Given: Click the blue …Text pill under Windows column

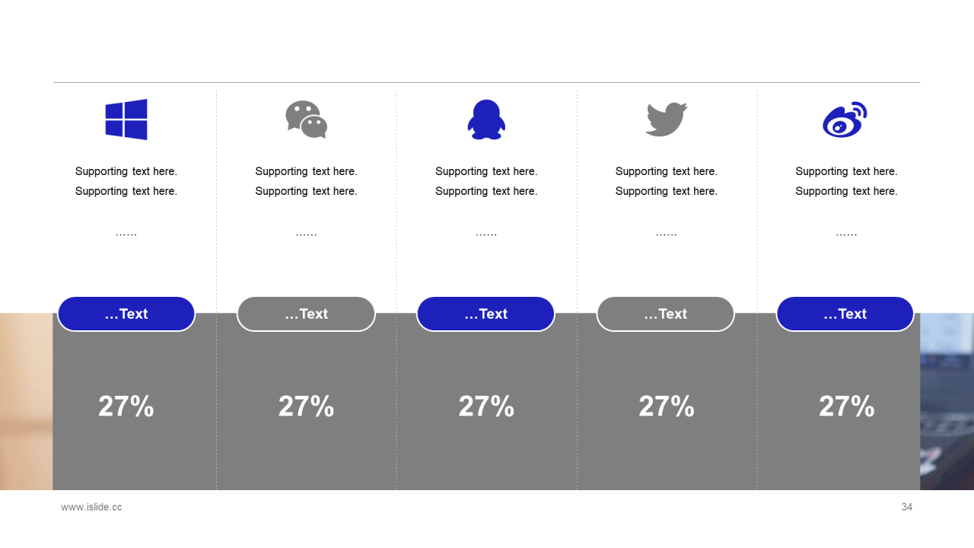Looking at the screenshot, I should pos(126,314).
